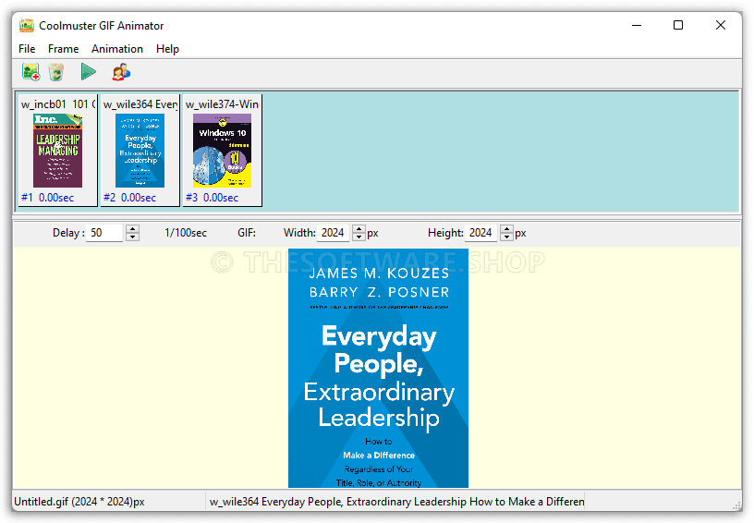Click the Coolmuster app icon in title bar
This screenshot has height=523, width=754.
[x=27, y=25]
